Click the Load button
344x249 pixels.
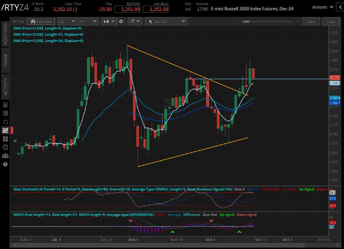click(x=331, y=21)
